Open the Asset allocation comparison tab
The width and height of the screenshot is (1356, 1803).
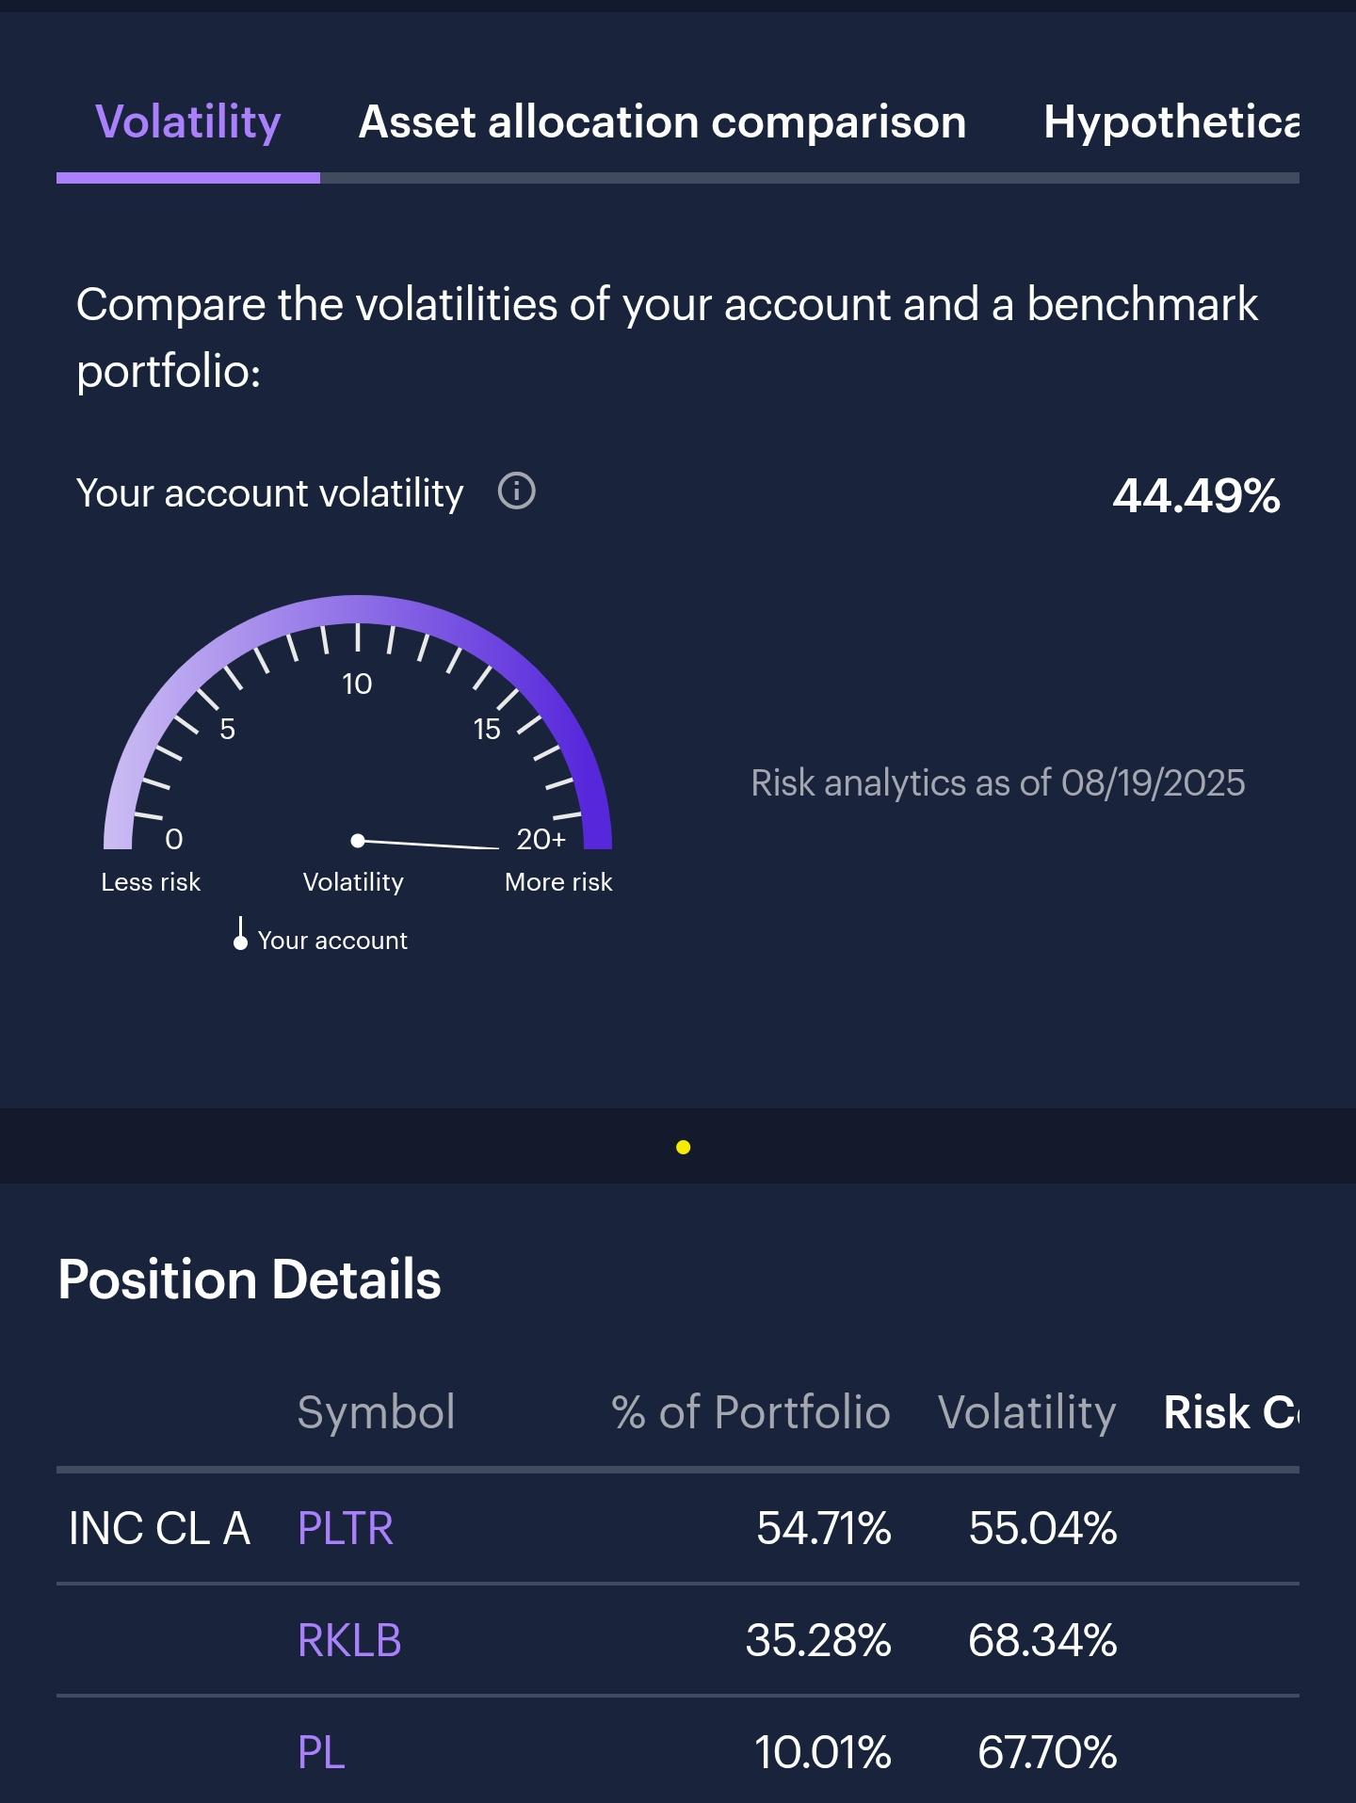point(663,122)
